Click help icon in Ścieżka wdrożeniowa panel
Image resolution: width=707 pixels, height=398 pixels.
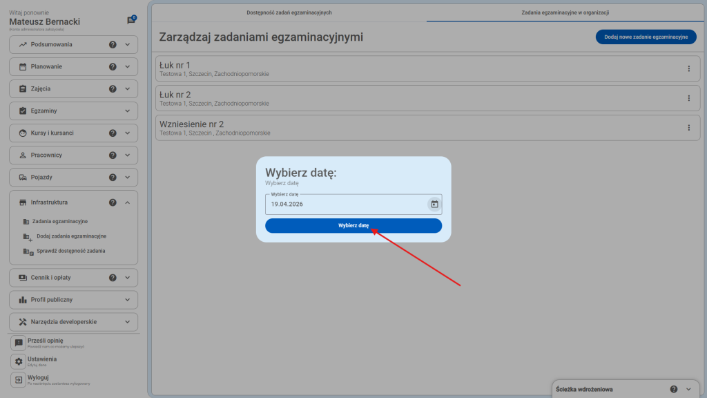[x=673, y=389]
